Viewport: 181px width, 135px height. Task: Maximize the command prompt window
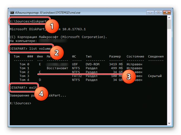point(158,12)
